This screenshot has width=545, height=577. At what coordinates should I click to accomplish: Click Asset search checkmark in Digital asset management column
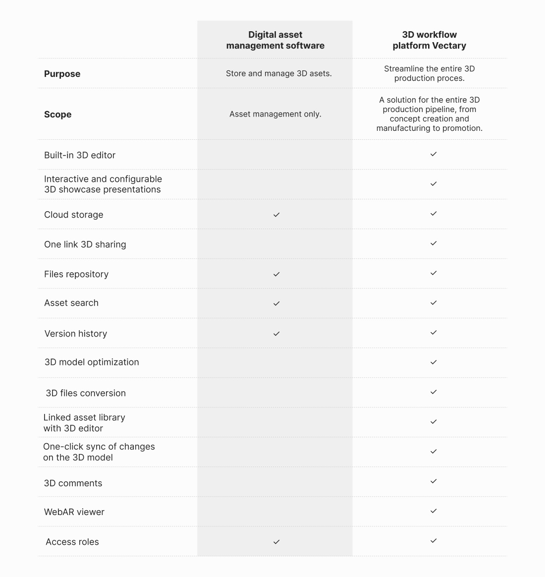click(x=276, y=303)
